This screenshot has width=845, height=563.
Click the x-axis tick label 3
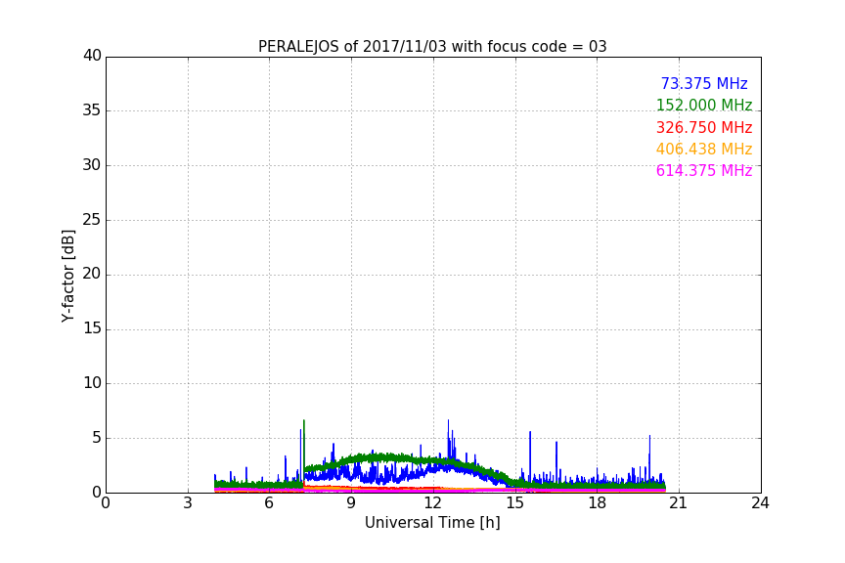click(x=188, y=503)
